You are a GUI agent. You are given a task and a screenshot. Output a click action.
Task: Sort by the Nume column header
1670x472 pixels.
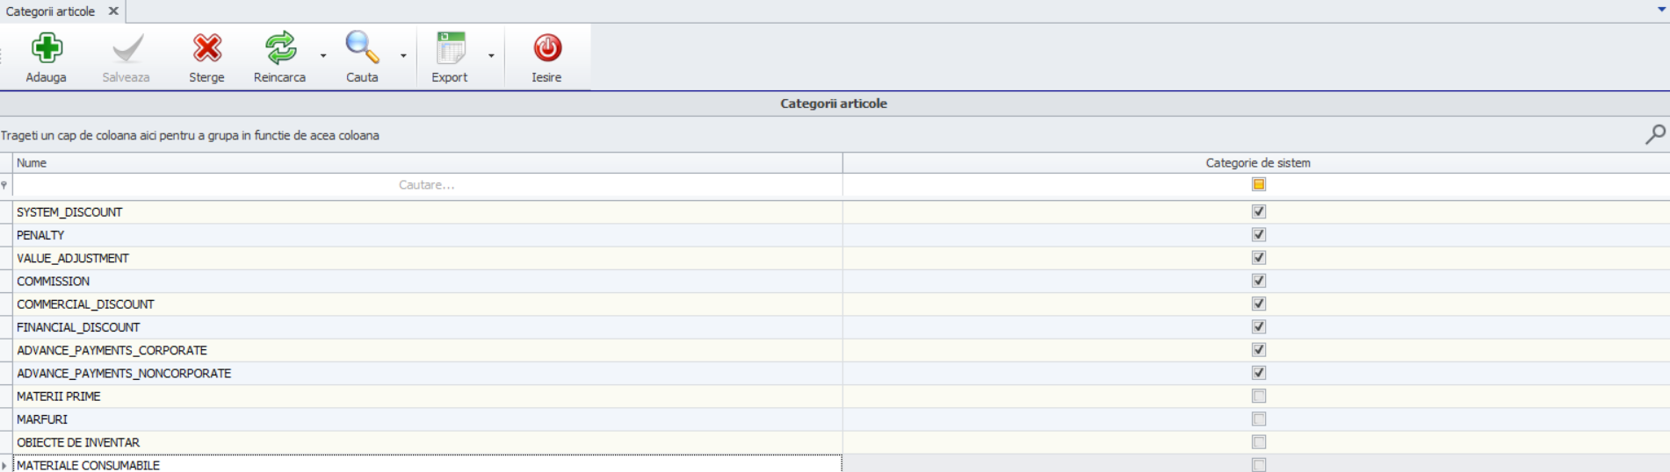tap(427, 163)
